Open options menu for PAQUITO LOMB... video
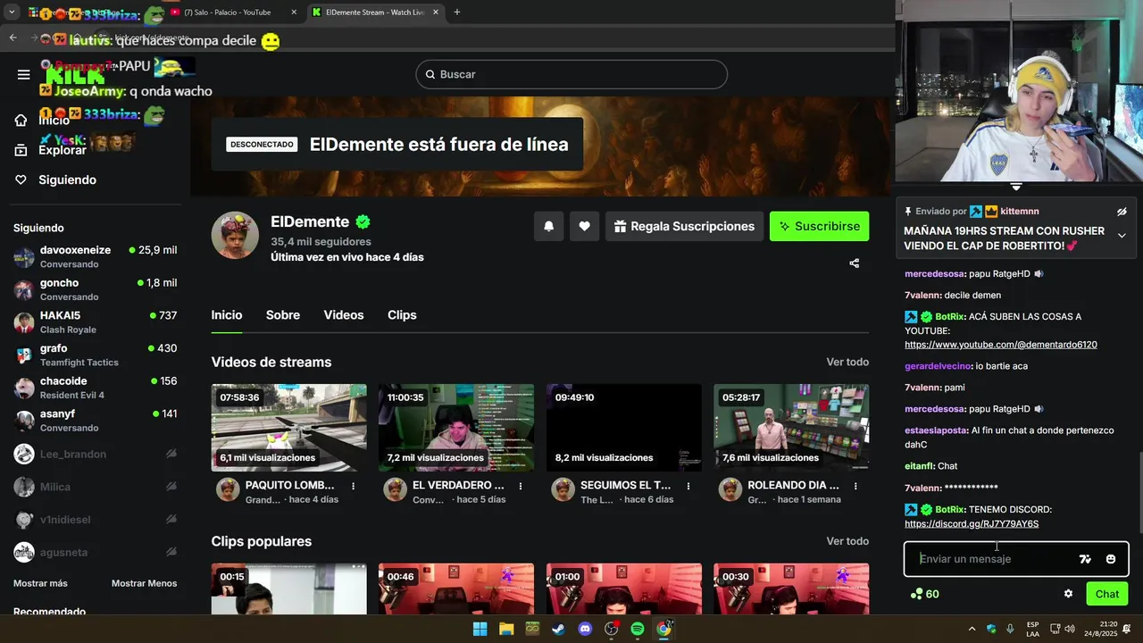Viewport: 1143px width, 643px height. pos(354,486)
